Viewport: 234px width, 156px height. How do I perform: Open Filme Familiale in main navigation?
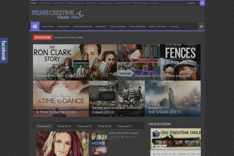(x=137, y=27)
